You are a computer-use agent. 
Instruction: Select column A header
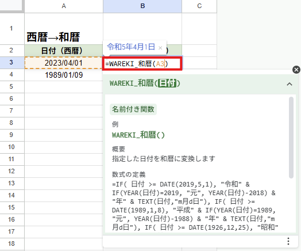pos(64,6)
